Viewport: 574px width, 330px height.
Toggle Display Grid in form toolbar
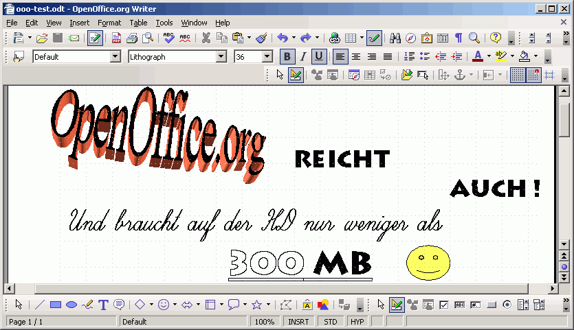518,75
